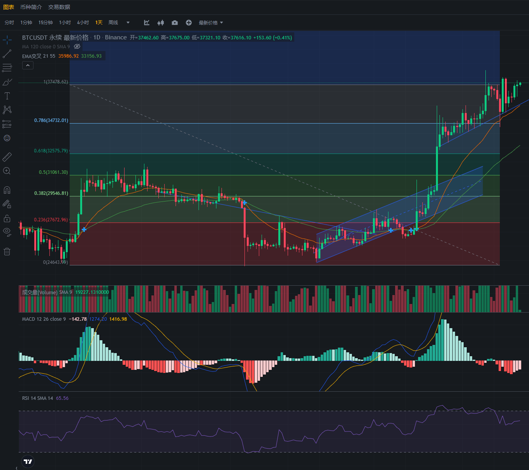The width and height of the screenshot is (529, 470).
Task: Collapse the indicator legend chevron
Action: [28, 65]
